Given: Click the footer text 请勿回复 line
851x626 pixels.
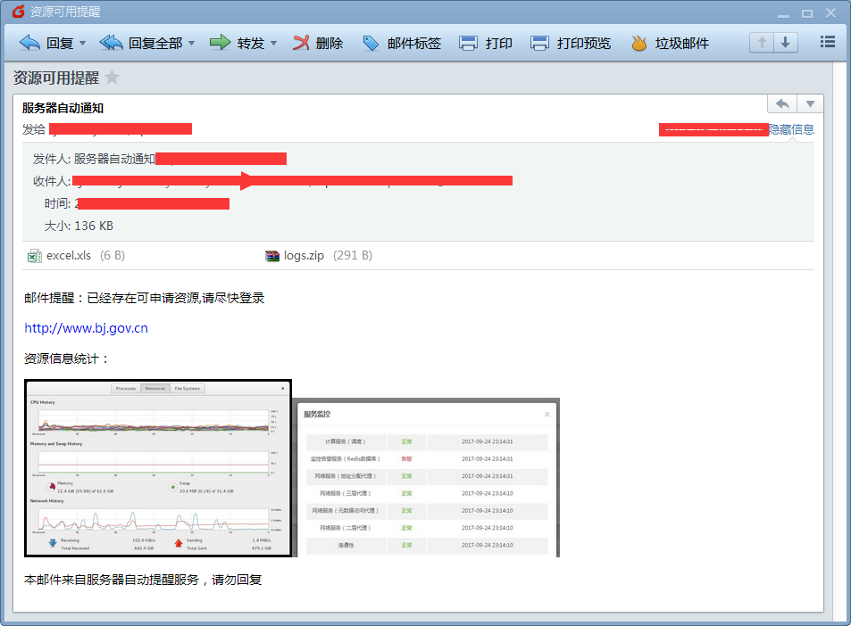Looking at the screenshot, I should click(143, 580).
